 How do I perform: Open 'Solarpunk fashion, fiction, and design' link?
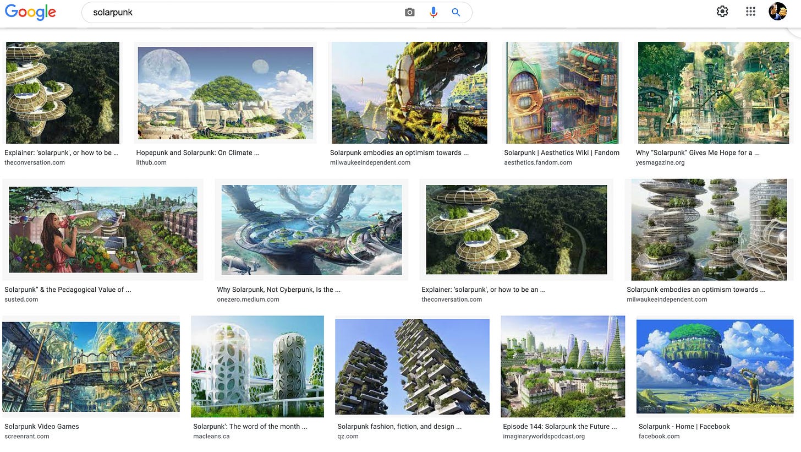tap(399, 426)
